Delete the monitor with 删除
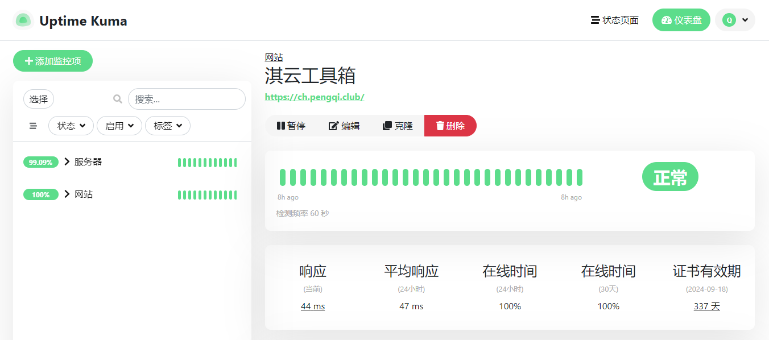 tap(450, 126)
